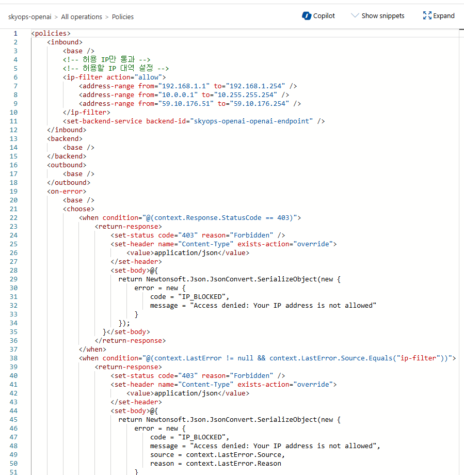Image resolution: width=464 pixels, height=475 pixels.
Task: Click the Copilot logo icon
Action: (x=307, y=16)
